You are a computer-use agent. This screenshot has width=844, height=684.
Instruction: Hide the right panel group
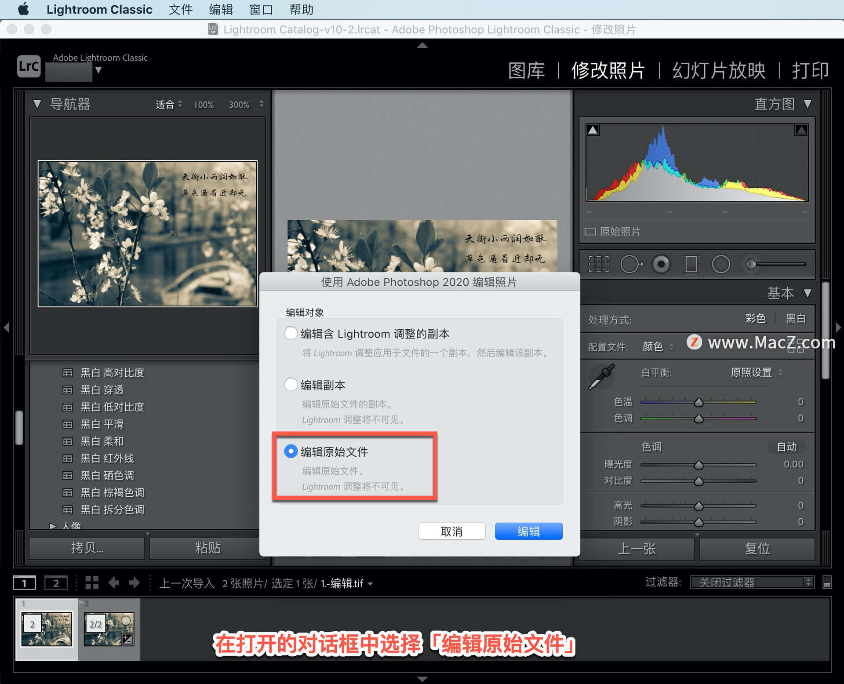pos(838,327)
